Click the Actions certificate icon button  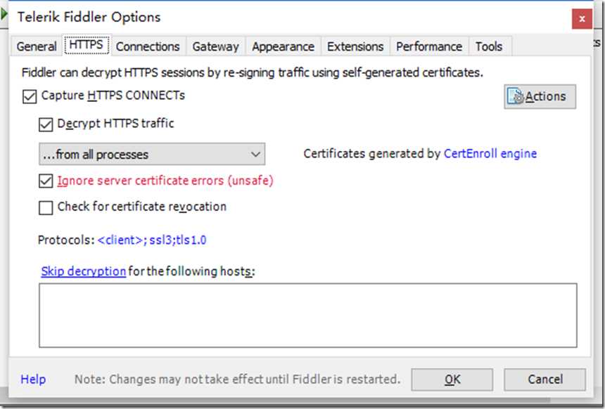click(x=540, y=96)
